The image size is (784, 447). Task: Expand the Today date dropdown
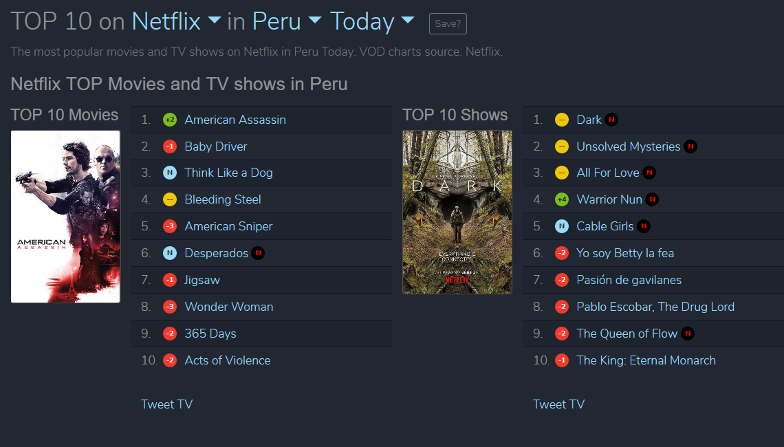(x=373, y=21)
